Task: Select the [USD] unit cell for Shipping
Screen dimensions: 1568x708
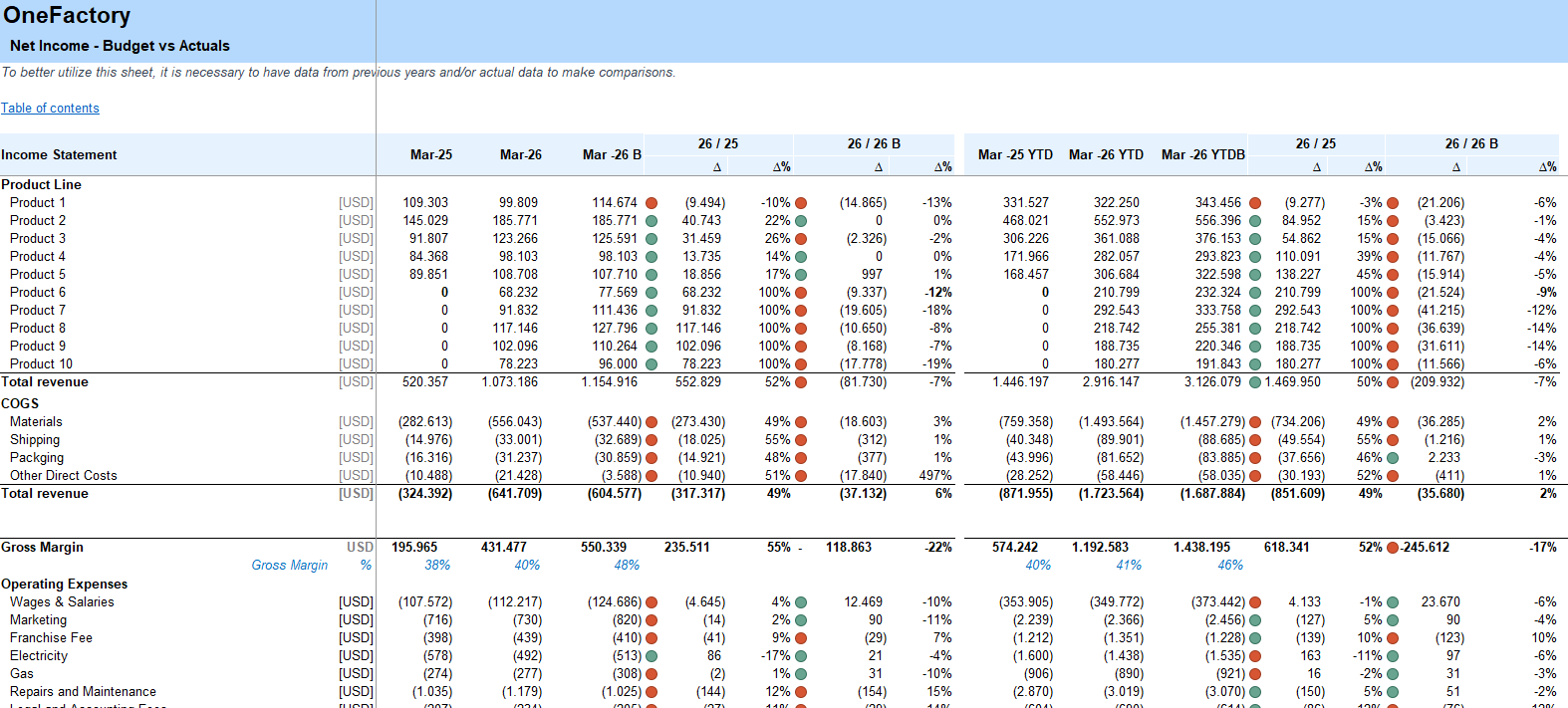Action: 356,440
